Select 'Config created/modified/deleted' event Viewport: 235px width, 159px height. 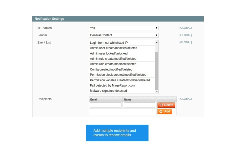122,69
